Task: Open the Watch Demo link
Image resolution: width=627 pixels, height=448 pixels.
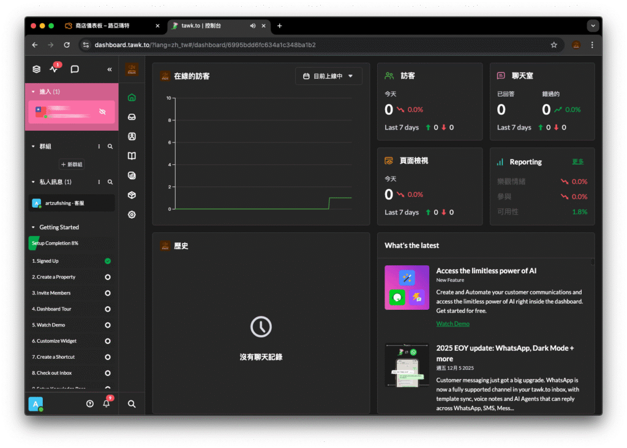Action: (x=452, y=323)
